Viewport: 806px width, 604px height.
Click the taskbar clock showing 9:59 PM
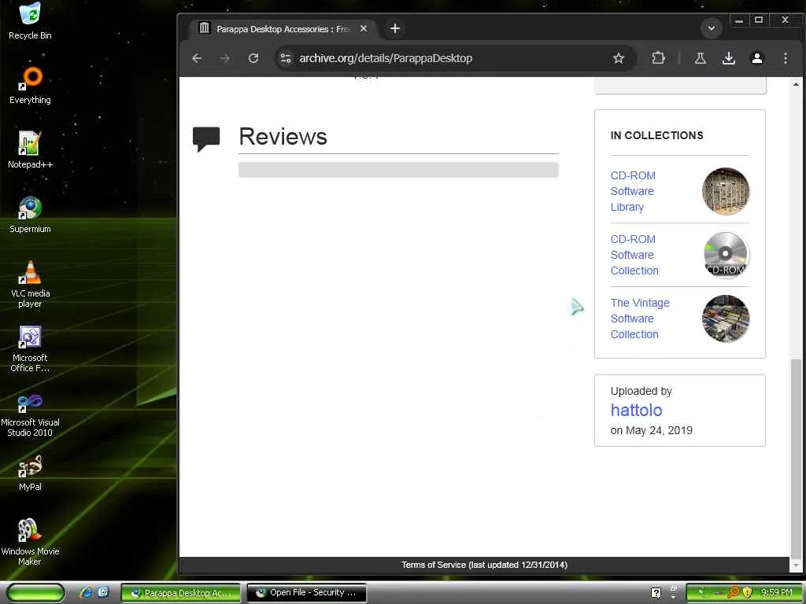(x=776, y=593)
